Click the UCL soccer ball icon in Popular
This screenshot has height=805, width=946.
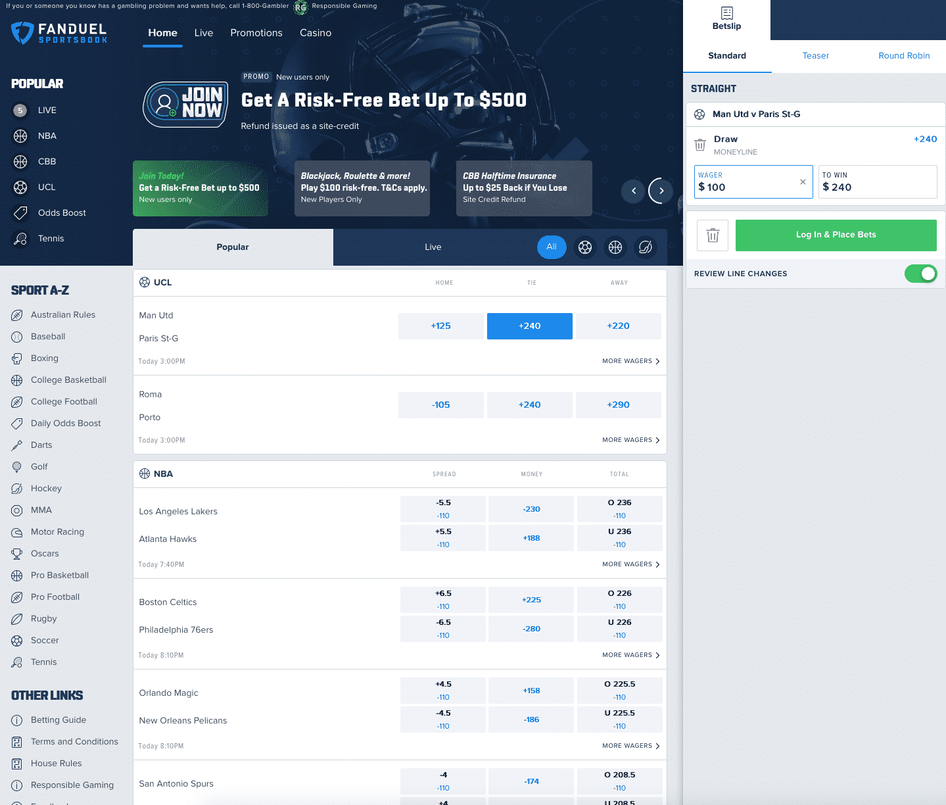pos(20,187)
